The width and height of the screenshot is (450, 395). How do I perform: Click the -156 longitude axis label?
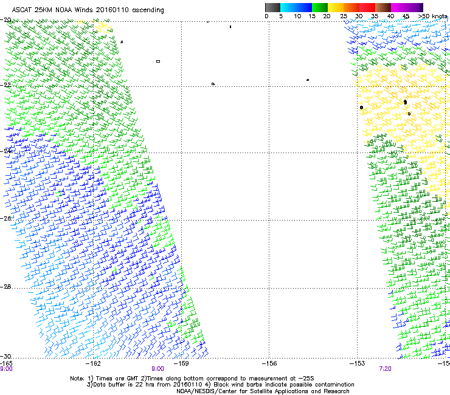click(x=269, y=363)
